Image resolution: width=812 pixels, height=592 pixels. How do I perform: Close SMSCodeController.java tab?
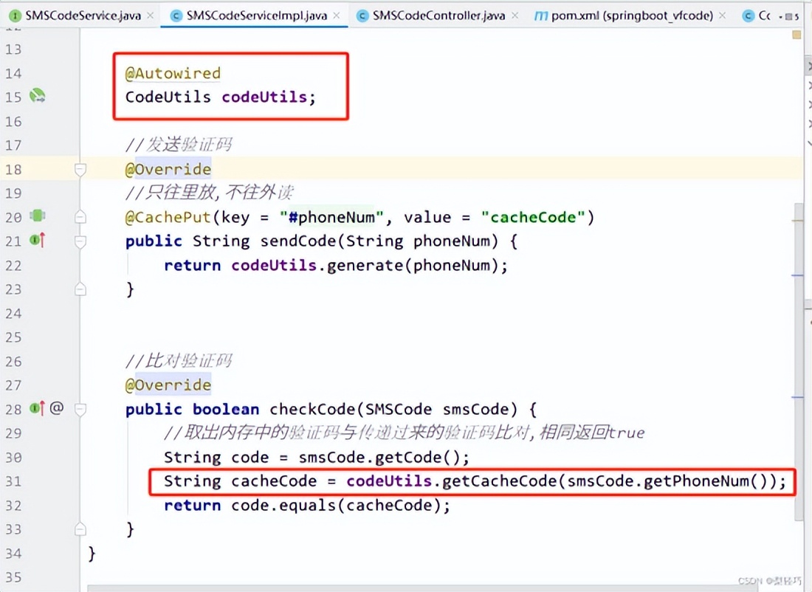515,16
